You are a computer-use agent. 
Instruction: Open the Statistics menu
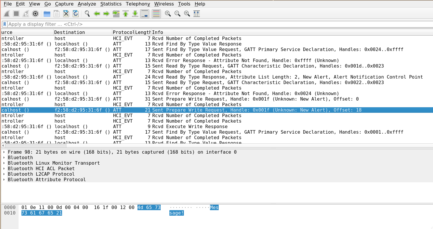111,4
